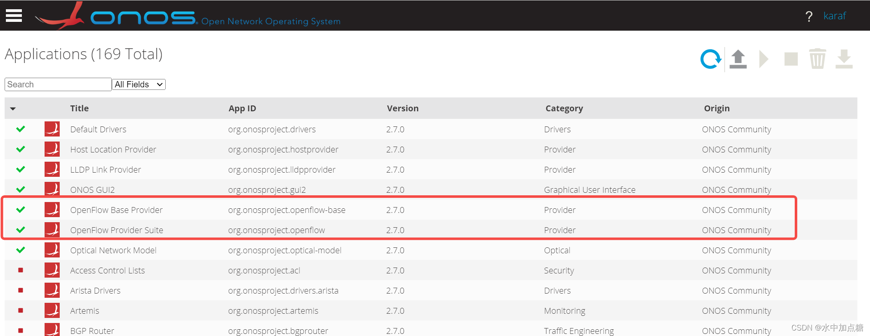Select Optical Network Model title
This screenshot has width=870, height=336.
pos(114,250)
